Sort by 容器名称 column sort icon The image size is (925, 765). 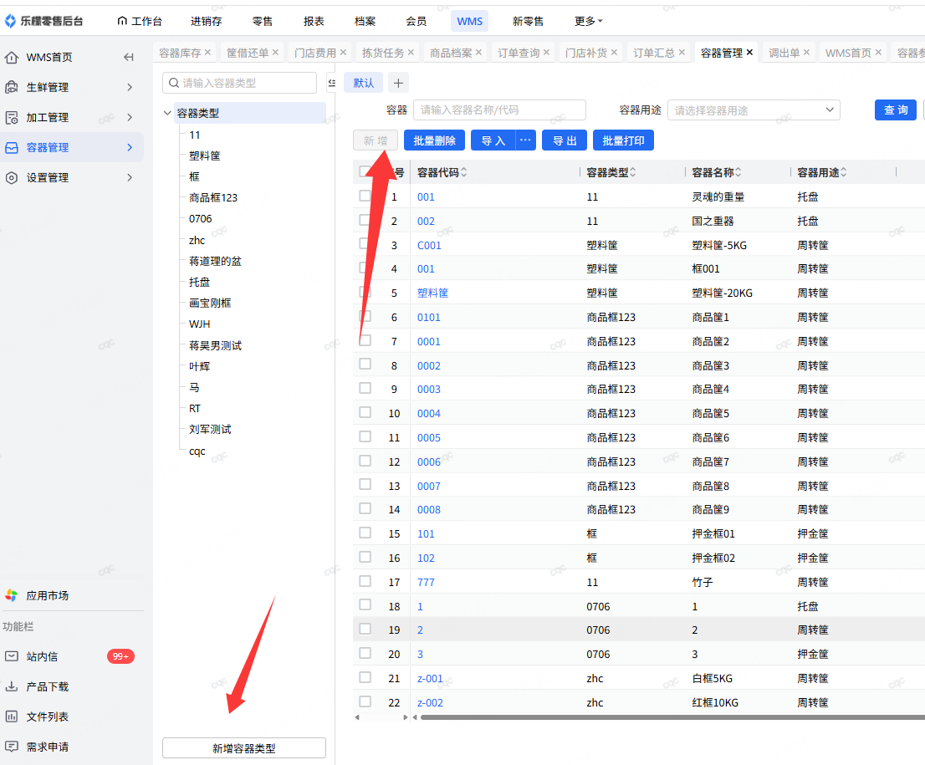(x=738, y=172)
